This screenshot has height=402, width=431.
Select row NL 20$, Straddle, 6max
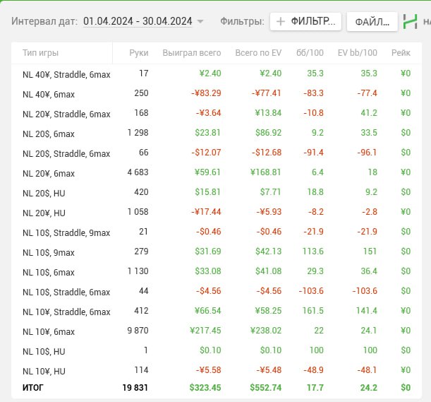click(x=217, y=153)
